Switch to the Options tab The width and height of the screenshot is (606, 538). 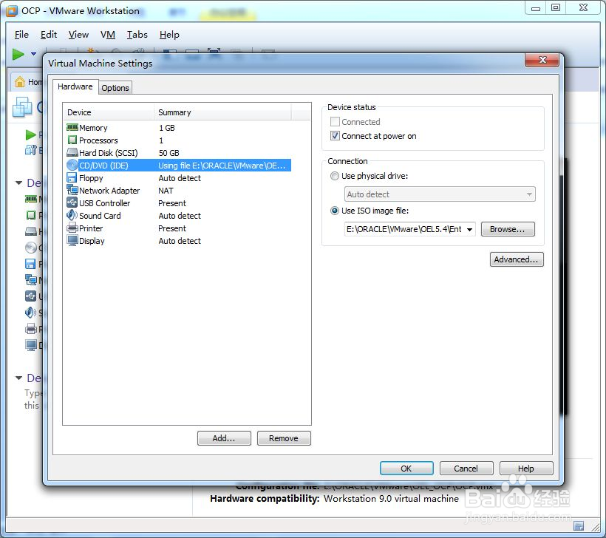115,88
